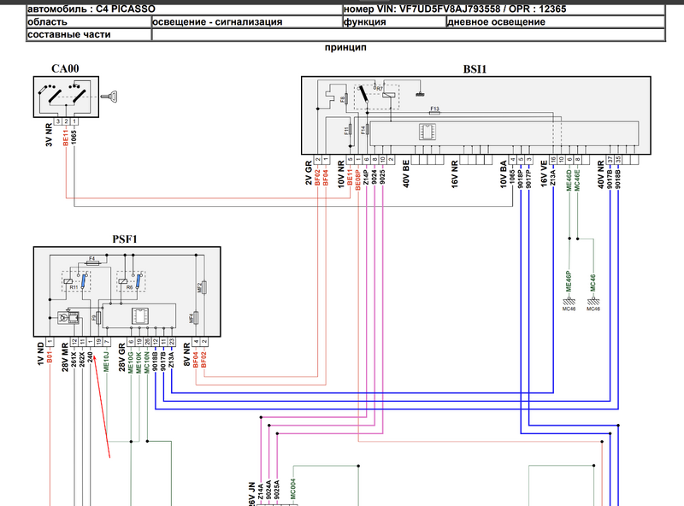Click the pump motor symbol inside PSF1

62,317
